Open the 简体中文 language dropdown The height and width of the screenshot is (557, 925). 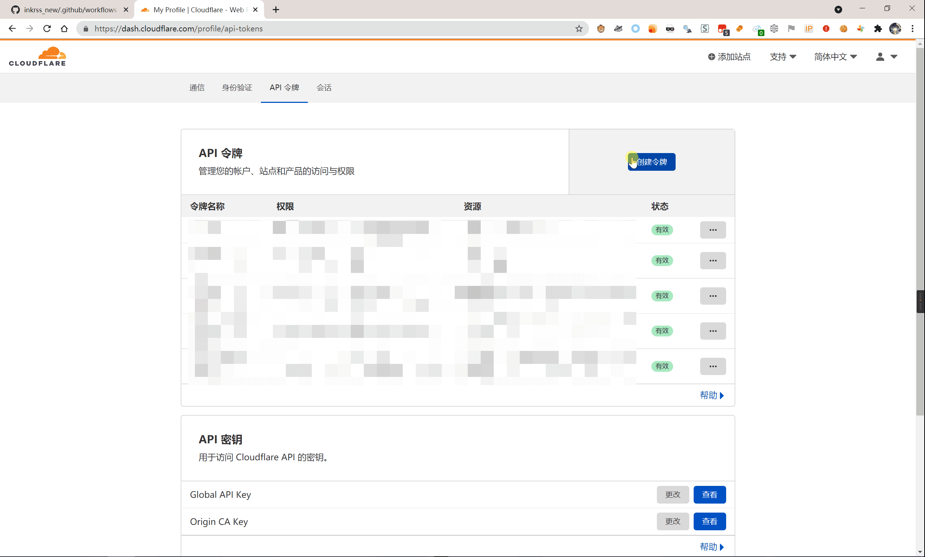coord(835,57)
